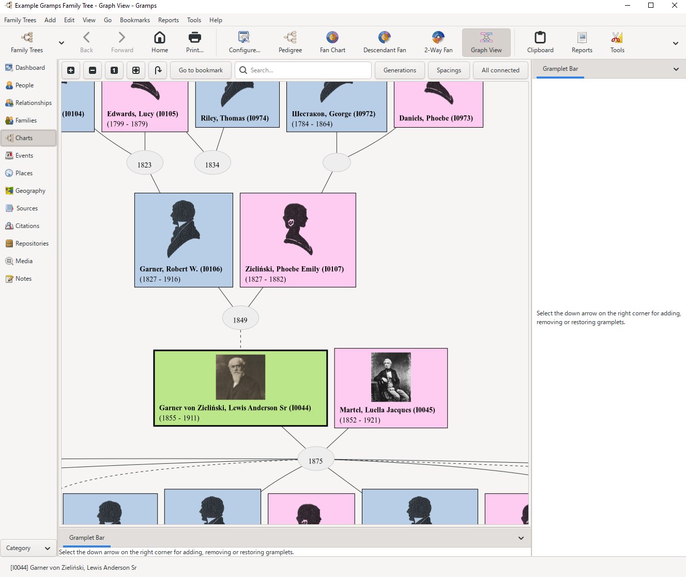The image size is (686, 577).
Task: Open the Tools menu
Action: [194, 20]
